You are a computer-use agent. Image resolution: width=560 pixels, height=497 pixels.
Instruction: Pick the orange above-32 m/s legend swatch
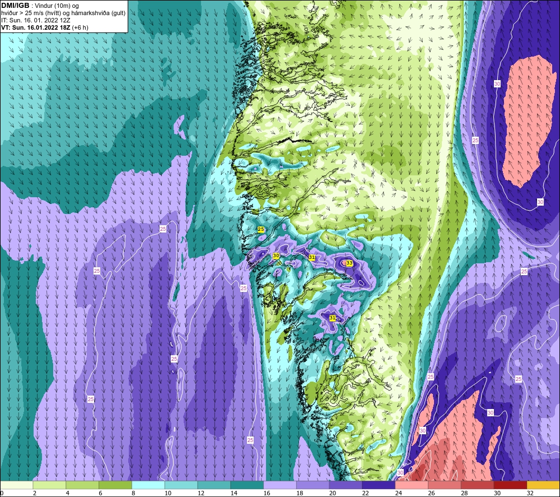coord(543,485)
